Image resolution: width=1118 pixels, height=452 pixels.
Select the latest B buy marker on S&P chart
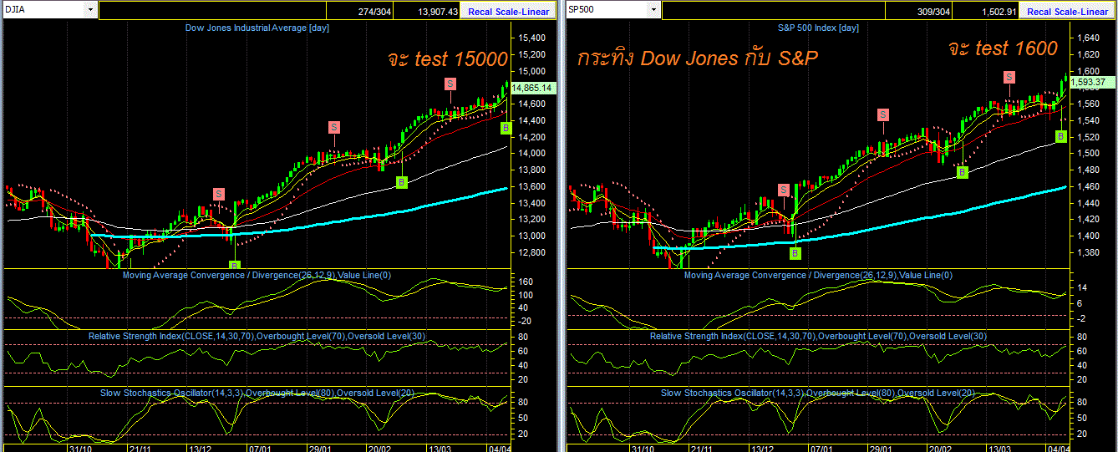1061,135
